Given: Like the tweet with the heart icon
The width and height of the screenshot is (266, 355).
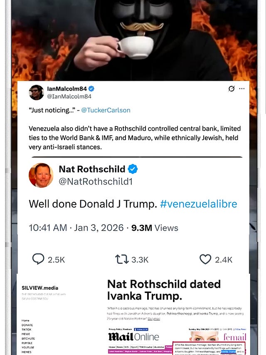Looking at the screenshot, I should click(x=205, y=259).
